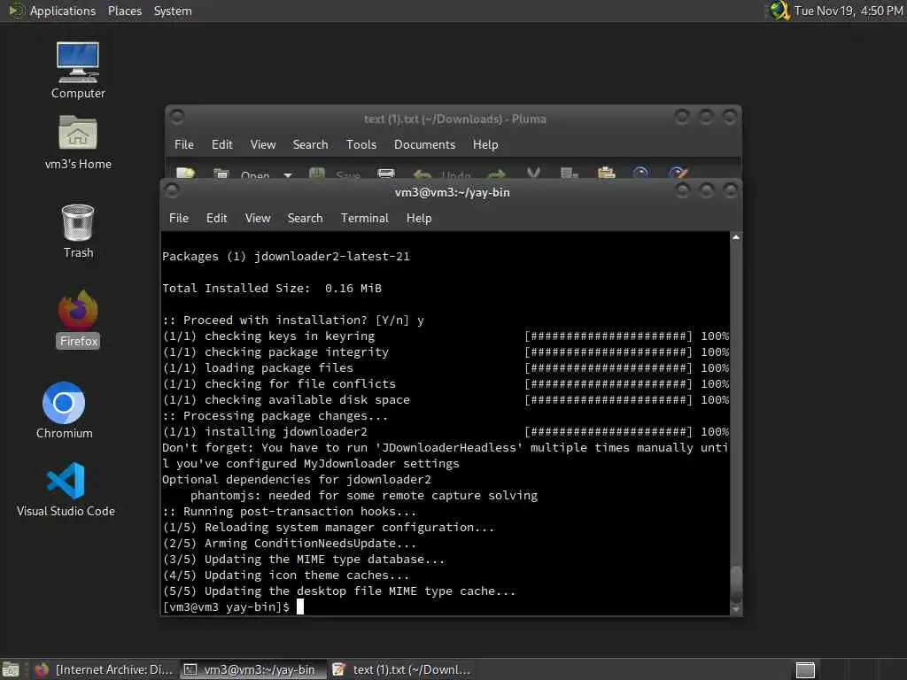Click terminal scrollbar down arrow
The image size is (907, 680).
pos(736,609)
